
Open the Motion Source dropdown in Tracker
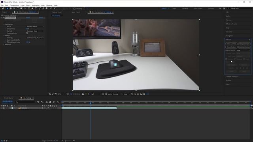[243, 50]
